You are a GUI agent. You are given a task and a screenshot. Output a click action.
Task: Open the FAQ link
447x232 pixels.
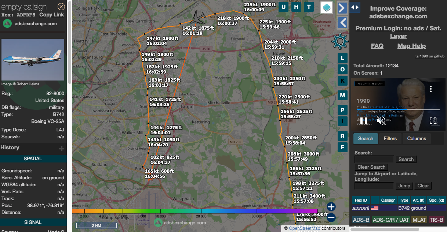[x=377, y=46]
